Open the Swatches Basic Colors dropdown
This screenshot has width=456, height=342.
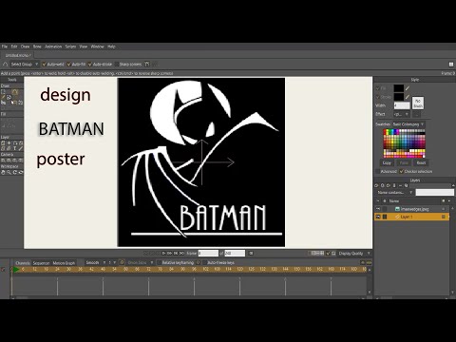408,124
